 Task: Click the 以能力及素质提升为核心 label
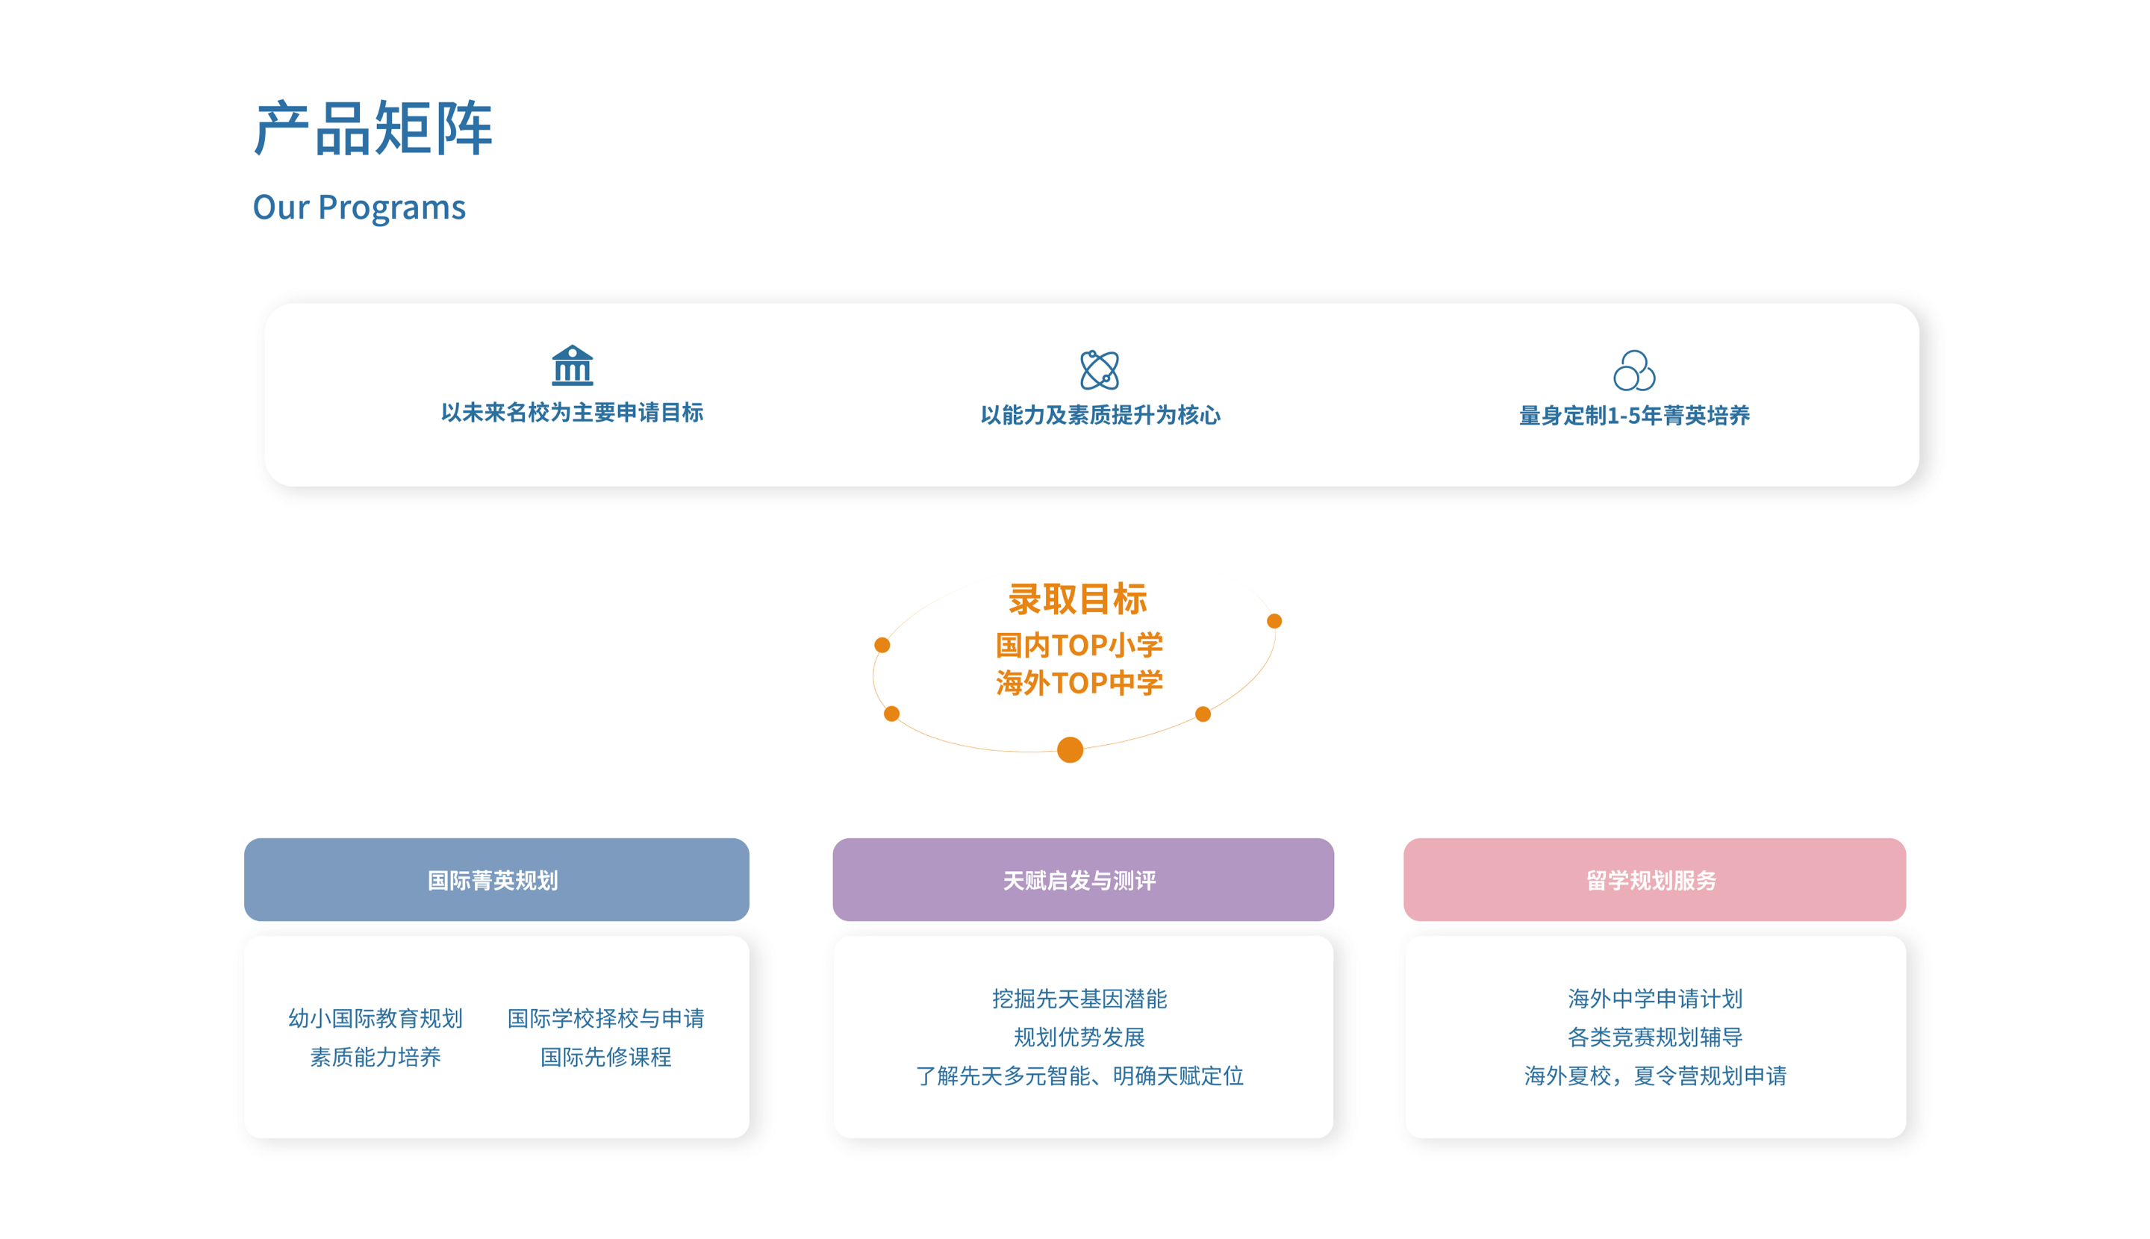pyautogui.click(x=1100, y=415)
